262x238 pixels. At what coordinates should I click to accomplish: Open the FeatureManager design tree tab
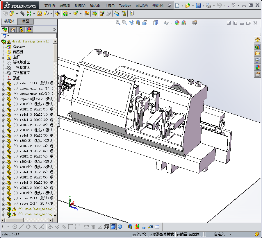pos(5,30)
